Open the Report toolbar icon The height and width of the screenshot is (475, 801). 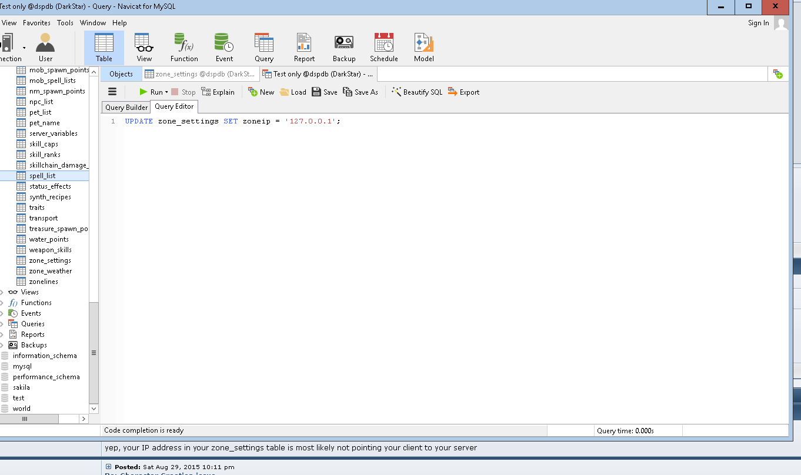(x=304, y=48)
